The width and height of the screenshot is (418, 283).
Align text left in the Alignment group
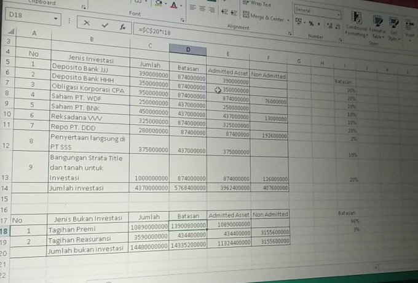tap(192, 7)
